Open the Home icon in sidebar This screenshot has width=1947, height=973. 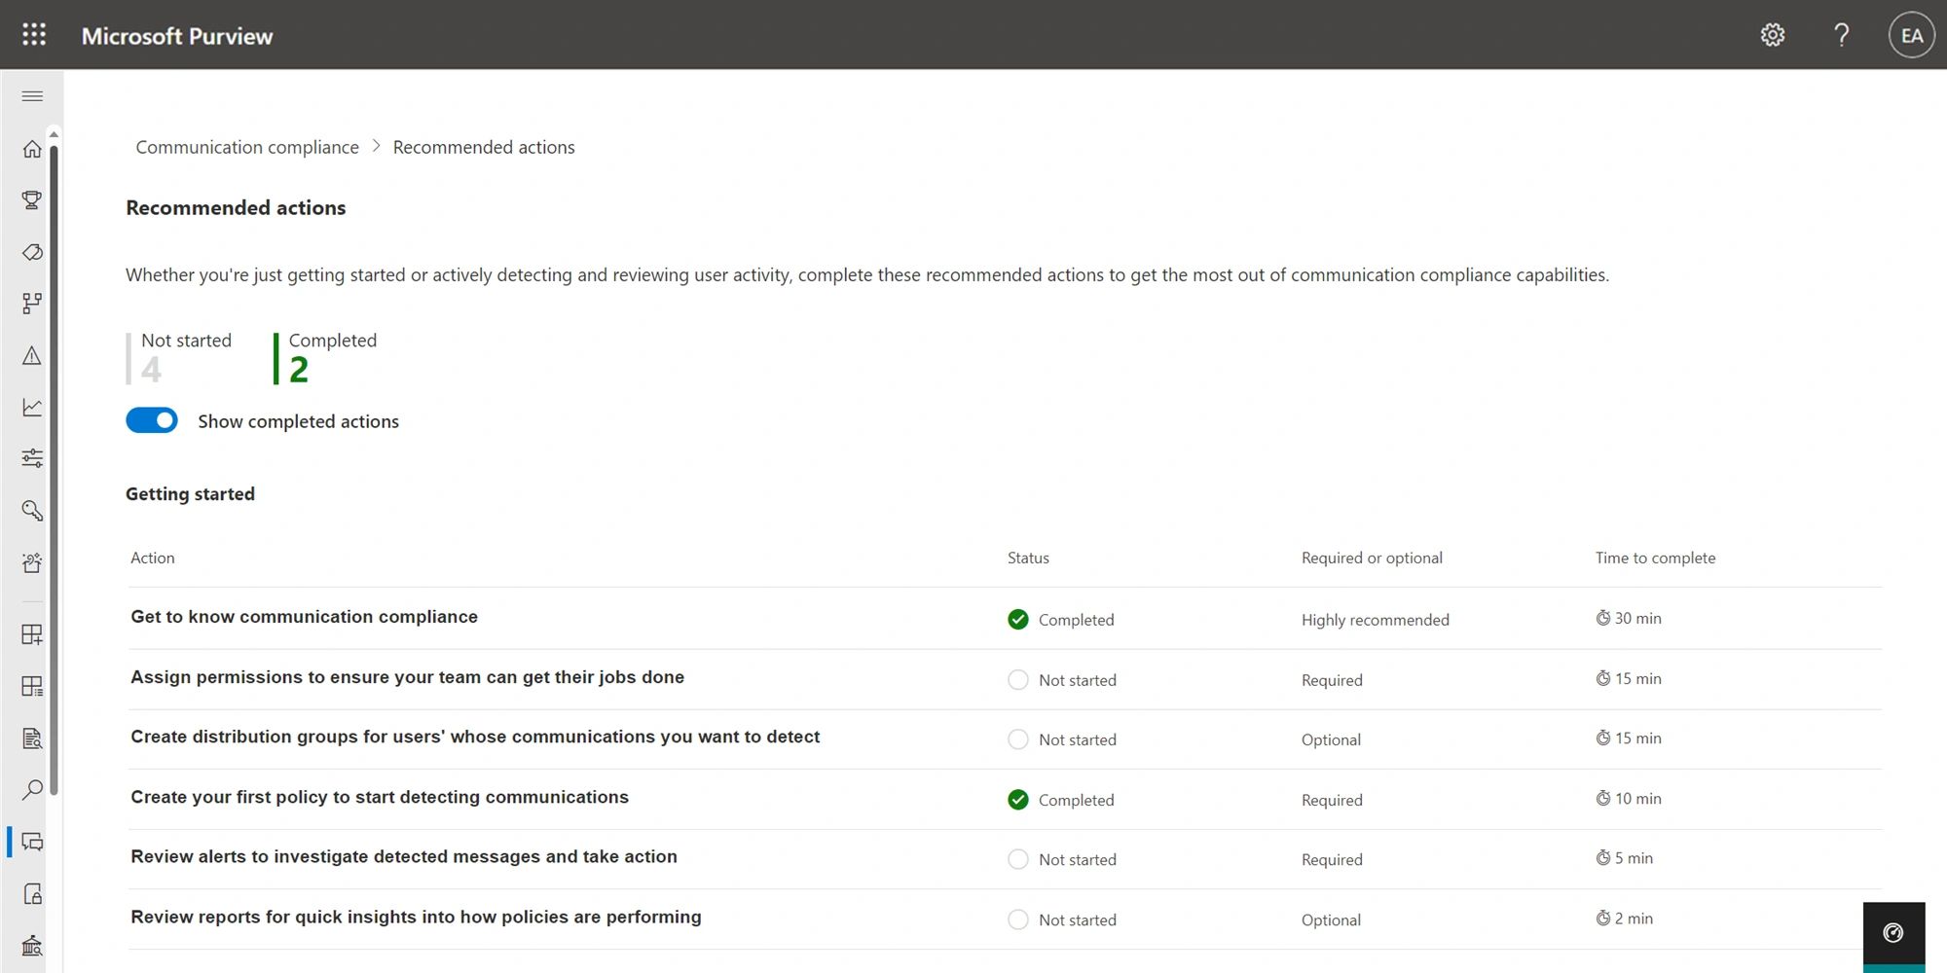click(32, 149)
